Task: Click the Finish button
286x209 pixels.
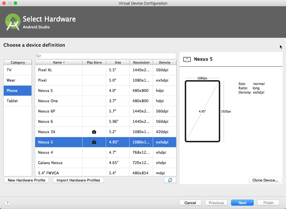Action: pos(268,203)
